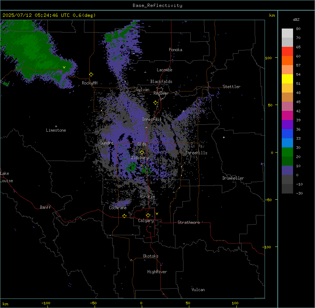Click the -30 value at the legend bottom
The height and width of the screenshot is (308, 315).
tap(299, 193)
